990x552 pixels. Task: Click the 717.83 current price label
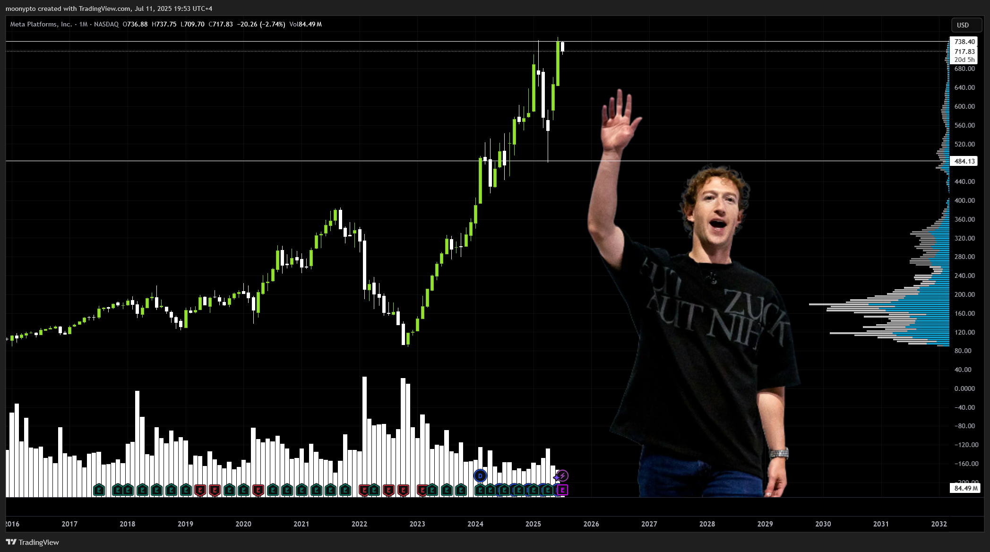pos(964,52)
